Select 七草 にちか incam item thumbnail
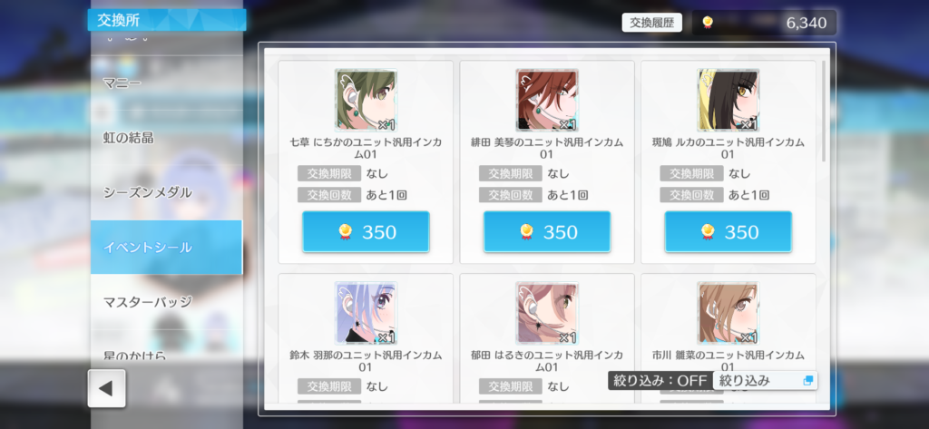Screen dimensions: 929x429 (366, 100)
